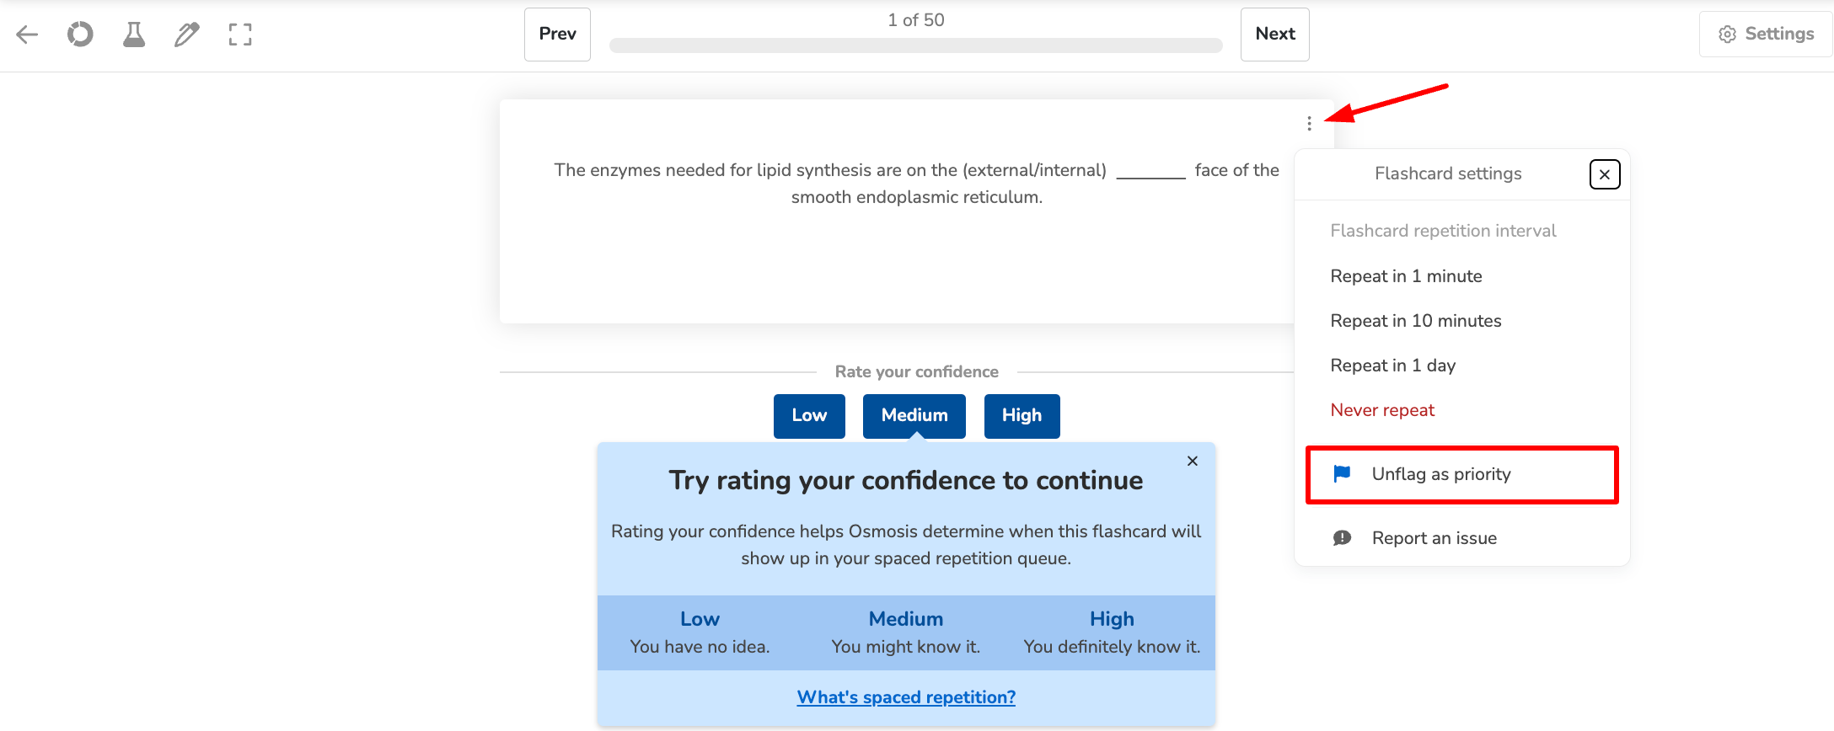The width and height of the screenshot is (1834, 731).
Task: Choose Never repeat option
Action: (x=1382, y=410)
